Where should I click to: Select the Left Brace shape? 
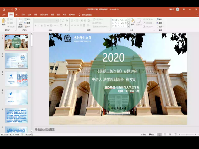pyautogui.click(x=123, y=26)
